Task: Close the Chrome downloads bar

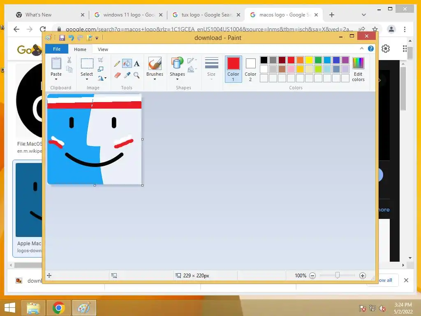Action: (x=406, y=280)
